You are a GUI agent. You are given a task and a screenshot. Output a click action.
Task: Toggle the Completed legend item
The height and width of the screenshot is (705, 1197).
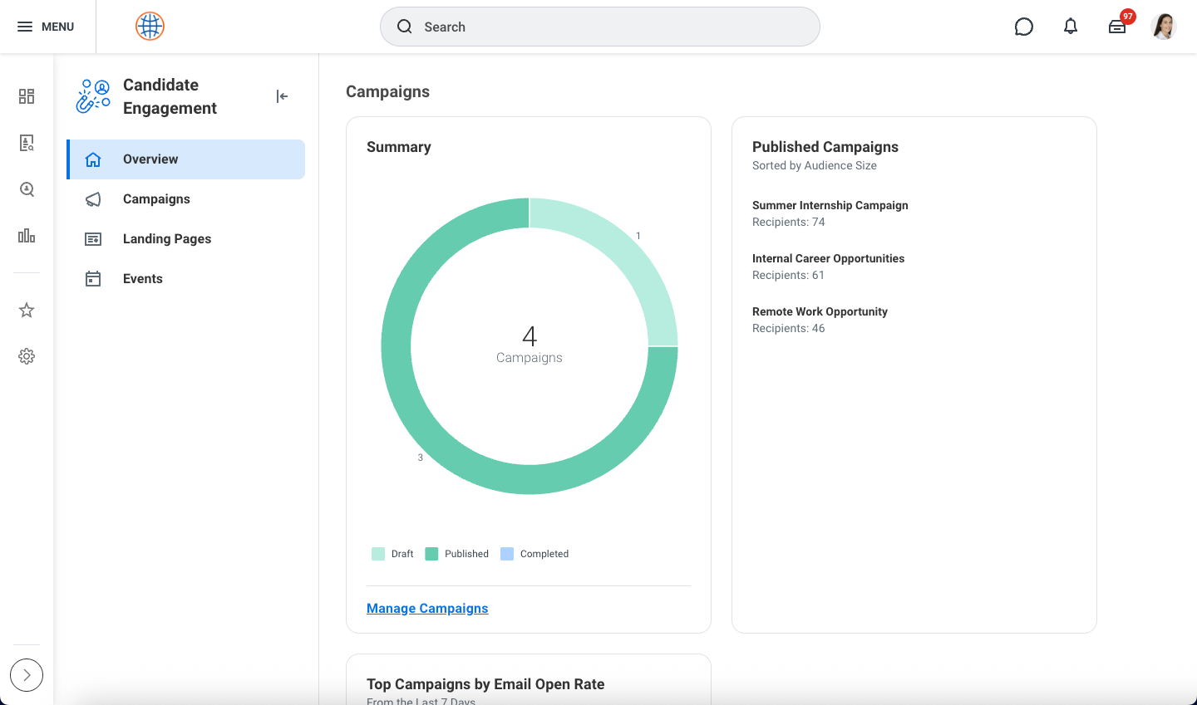click(x=534, y=554)
